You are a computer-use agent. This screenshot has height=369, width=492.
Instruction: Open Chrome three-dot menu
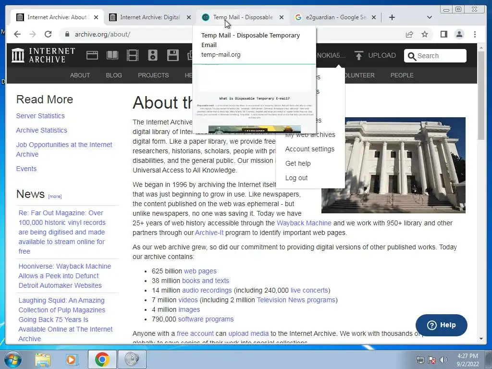pos(475,34)
